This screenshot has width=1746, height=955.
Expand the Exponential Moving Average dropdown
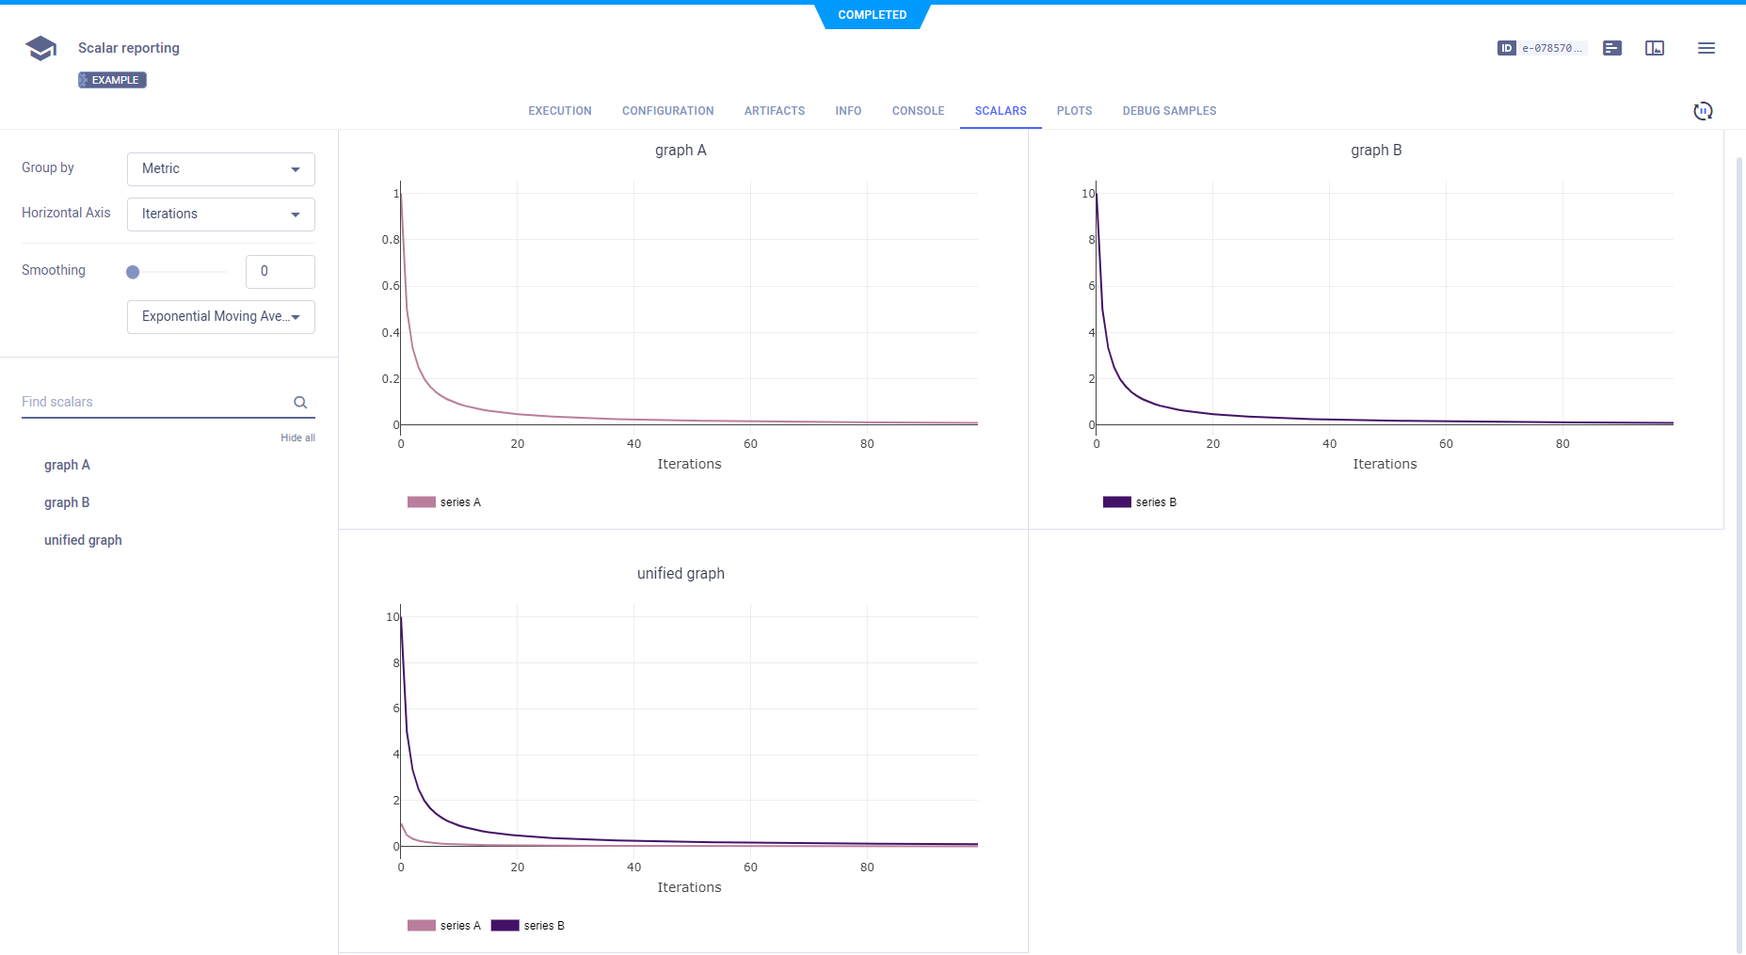[221, 317]
